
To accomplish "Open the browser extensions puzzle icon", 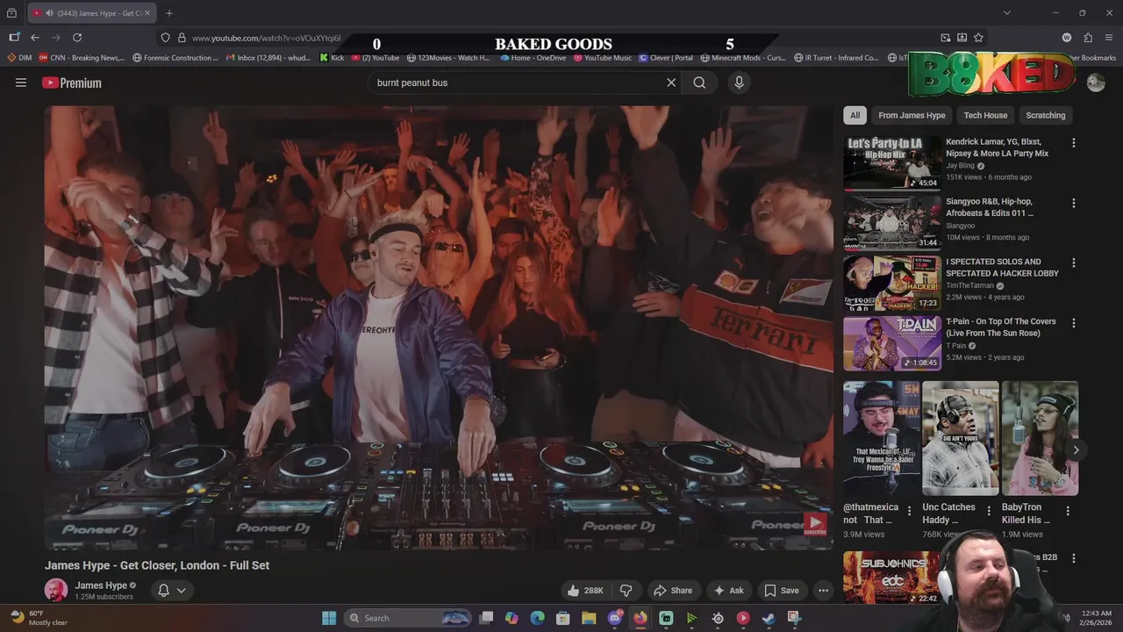I will [1088, 38].
